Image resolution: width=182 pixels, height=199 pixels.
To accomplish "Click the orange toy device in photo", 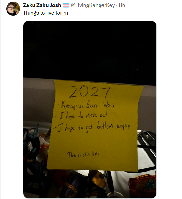I will tap(143, 185).
